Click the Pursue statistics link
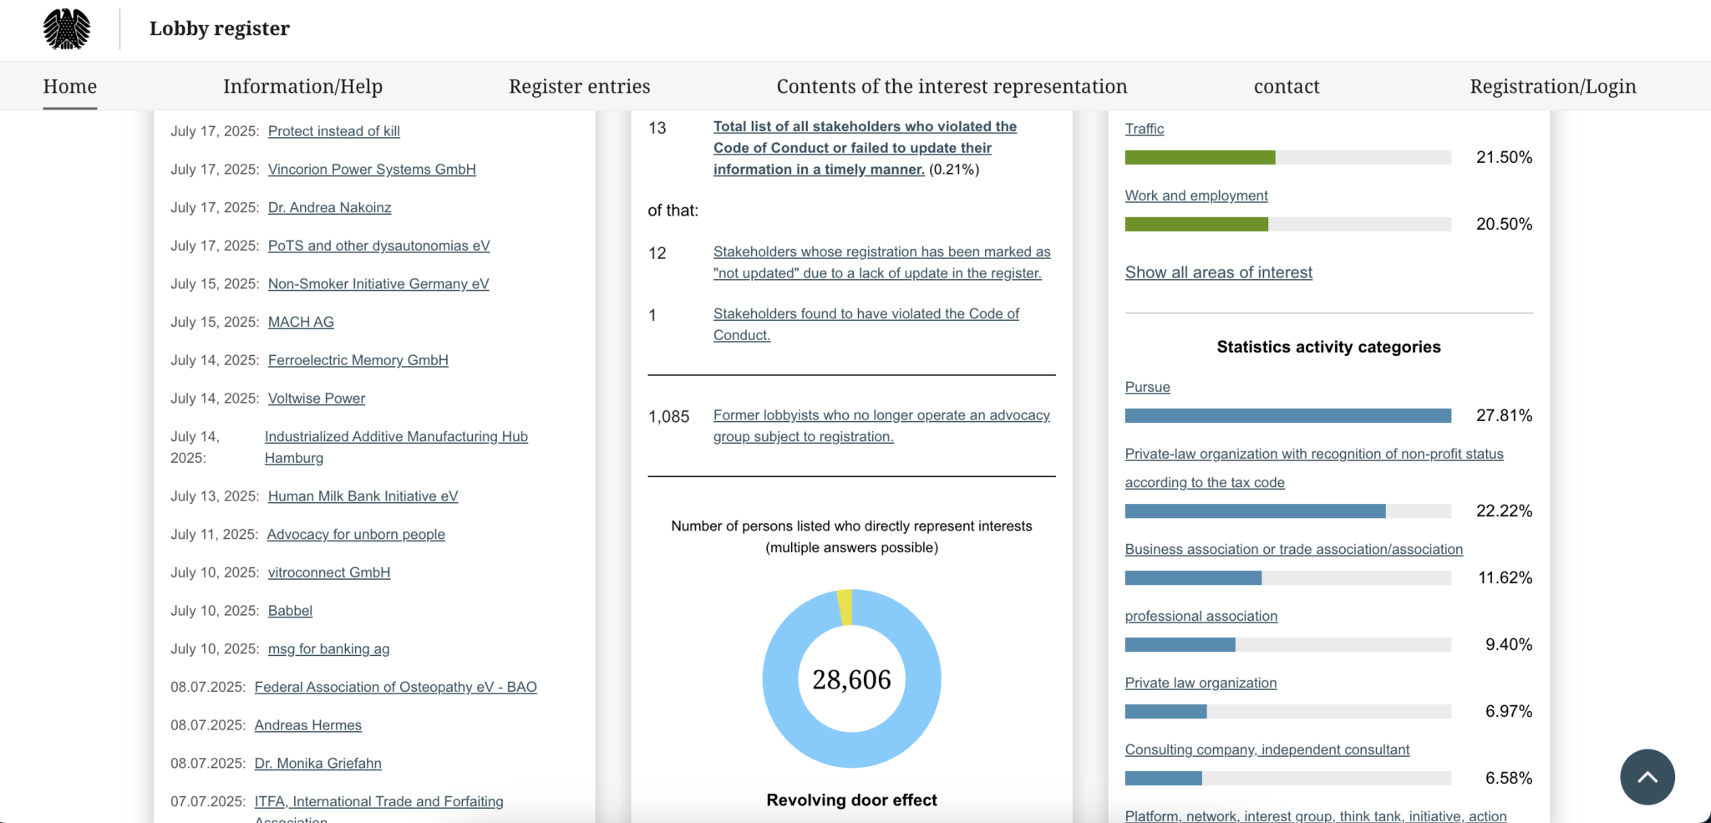 1147,386
